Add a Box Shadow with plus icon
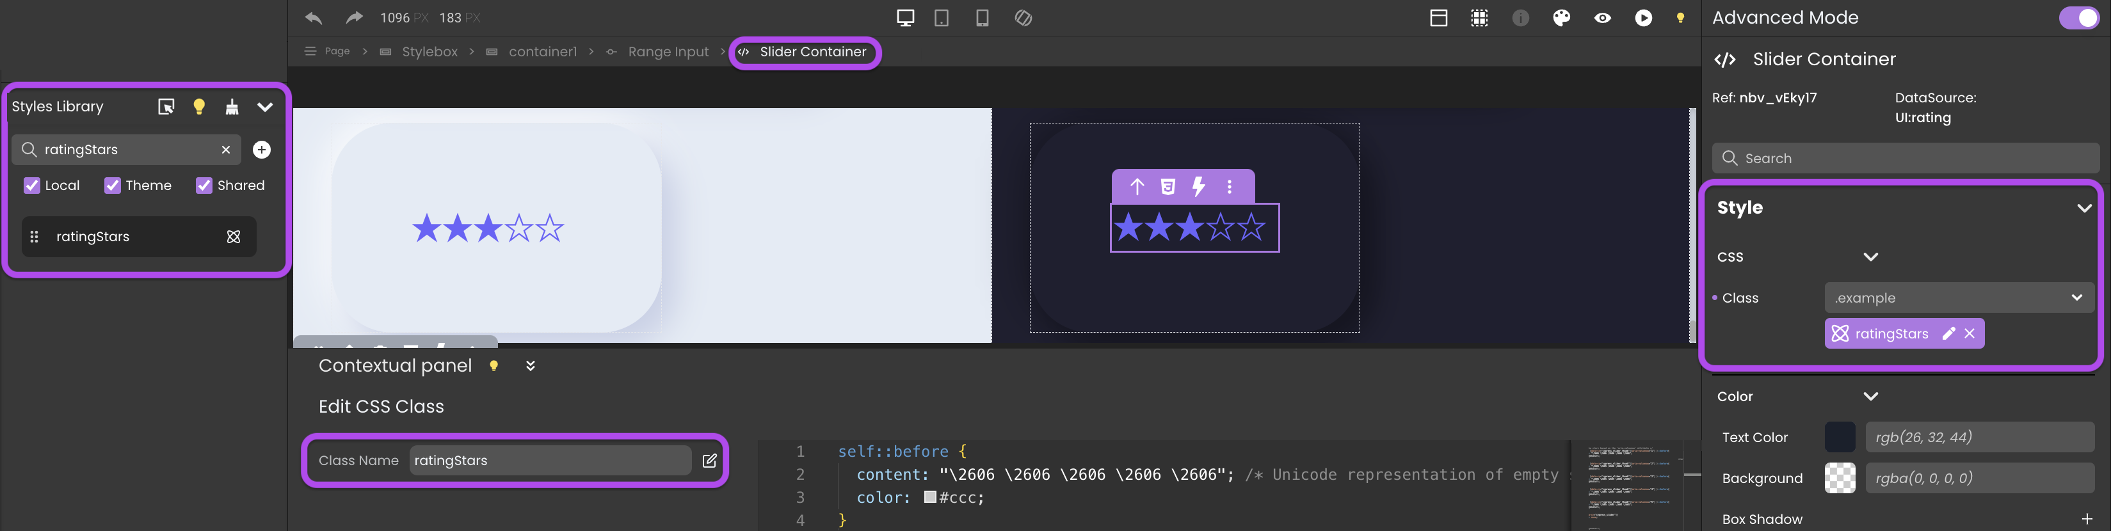Image resolution: width=2111 pixels, height=531 pixels. tap(2087, 519)
